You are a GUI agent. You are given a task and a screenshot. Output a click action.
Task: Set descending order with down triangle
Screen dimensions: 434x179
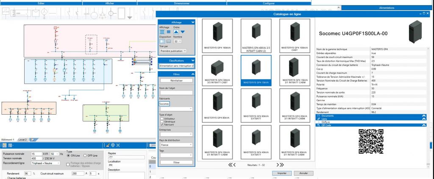[x=183, y=32]
